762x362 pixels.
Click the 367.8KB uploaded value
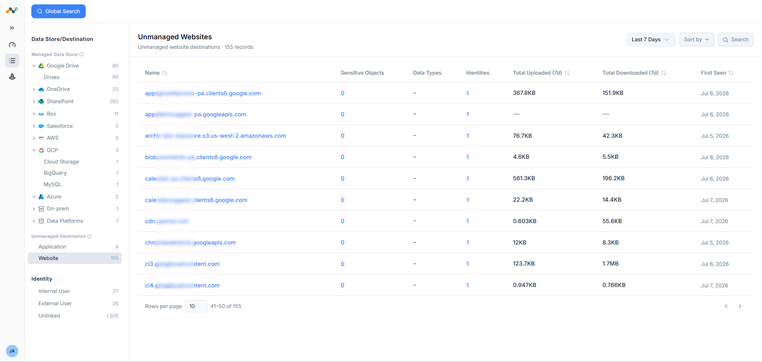(524, 93)
